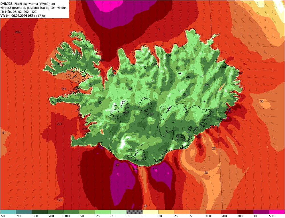Click the '383' value in Húnaflói bay
285x218 pixels.
102,60
